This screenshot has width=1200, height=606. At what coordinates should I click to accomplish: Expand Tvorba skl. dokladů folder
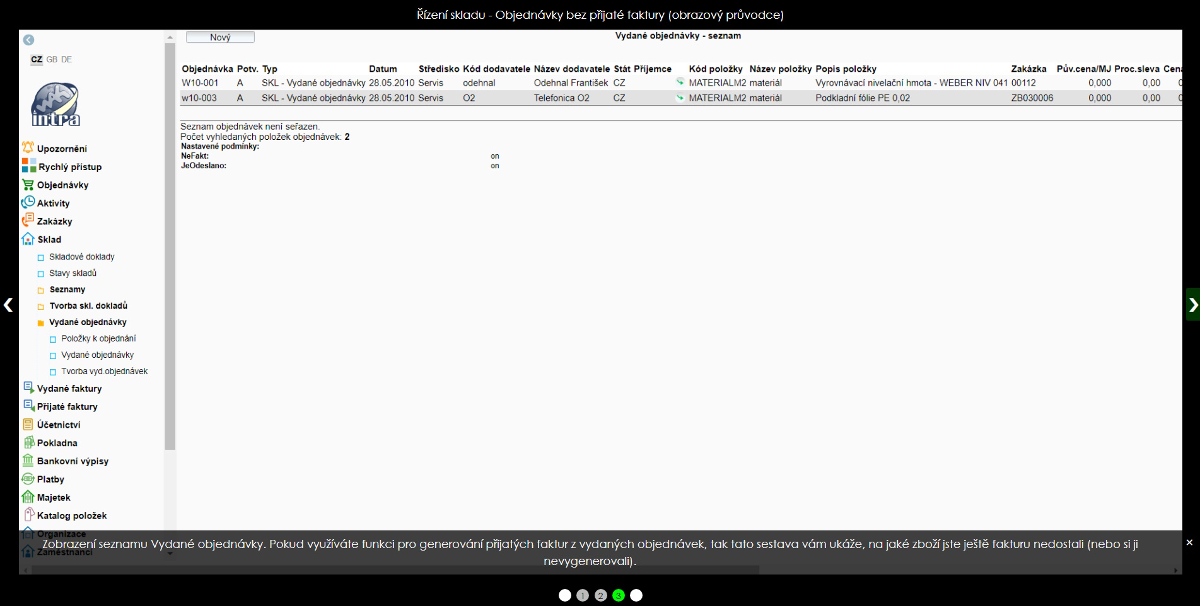[41, 306]
